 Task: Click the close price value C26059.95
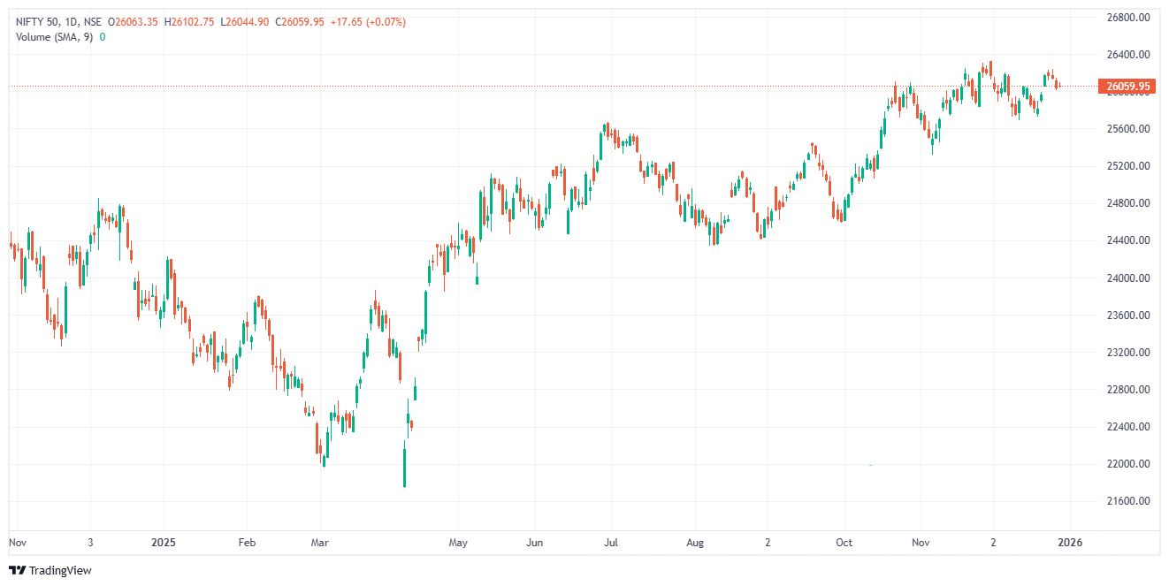298,22
